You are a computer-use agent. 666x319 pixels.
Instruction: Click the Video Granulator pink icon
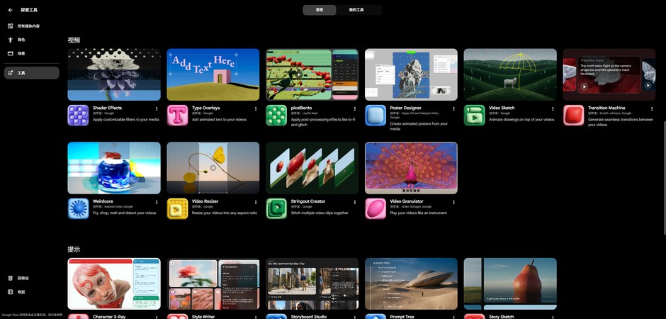[376, 208]
